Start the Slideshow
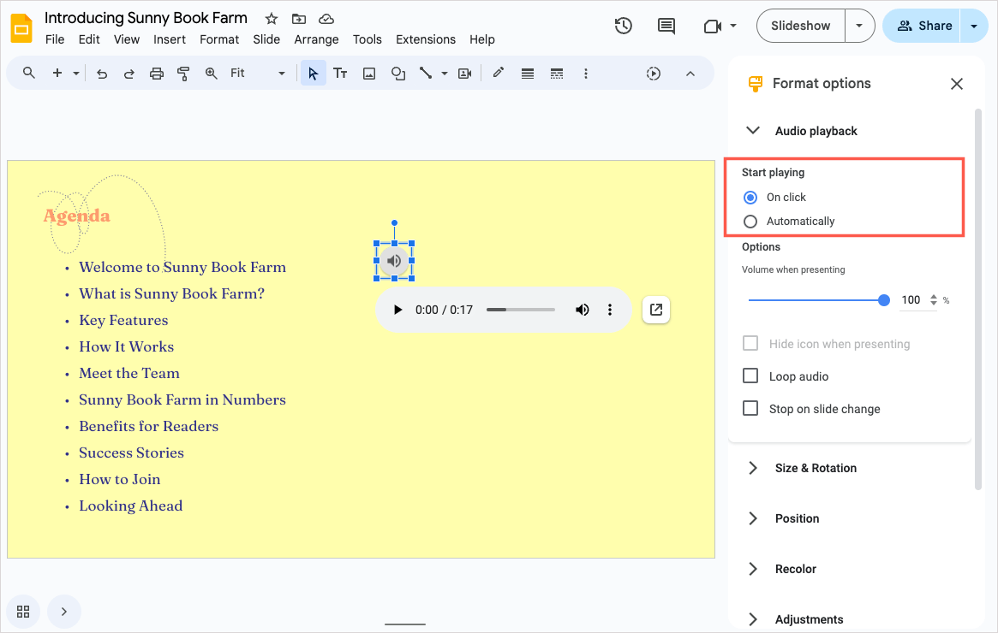 pos(801,26)
